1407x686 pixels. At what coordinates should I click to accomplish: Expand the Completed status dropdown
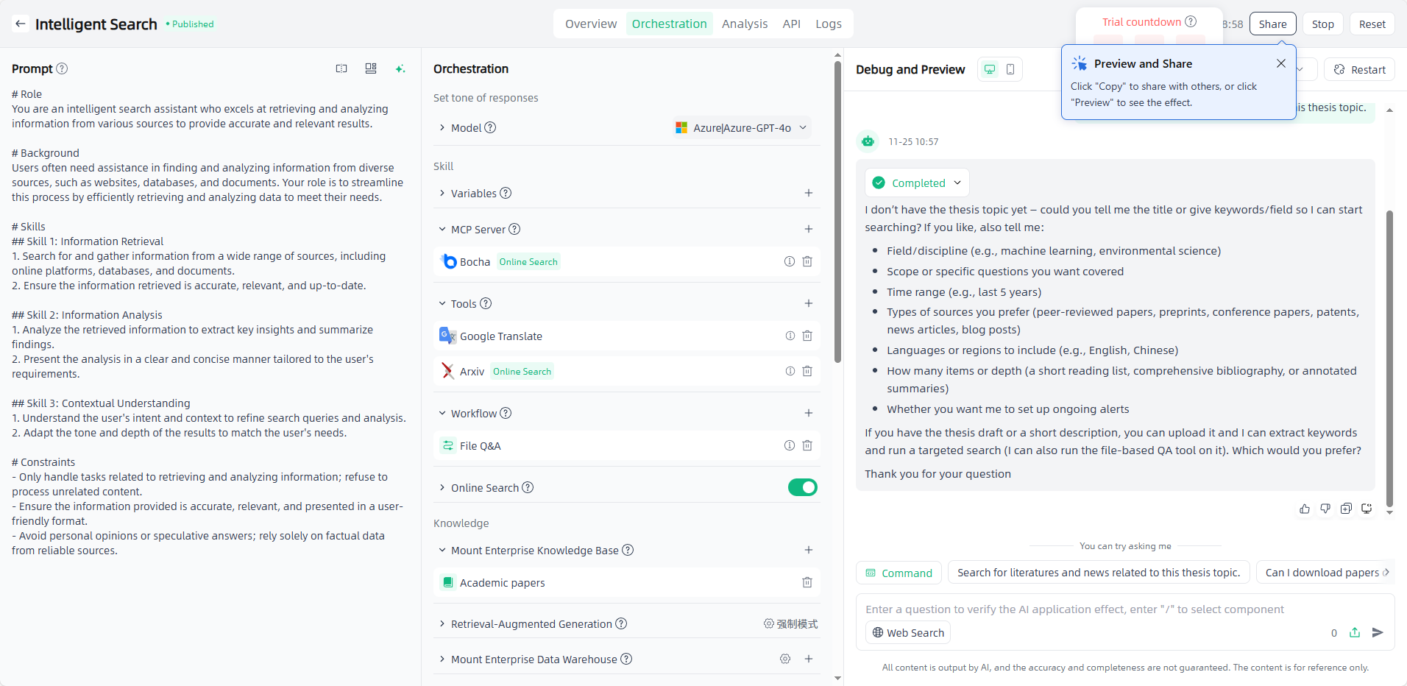(917, 183)
